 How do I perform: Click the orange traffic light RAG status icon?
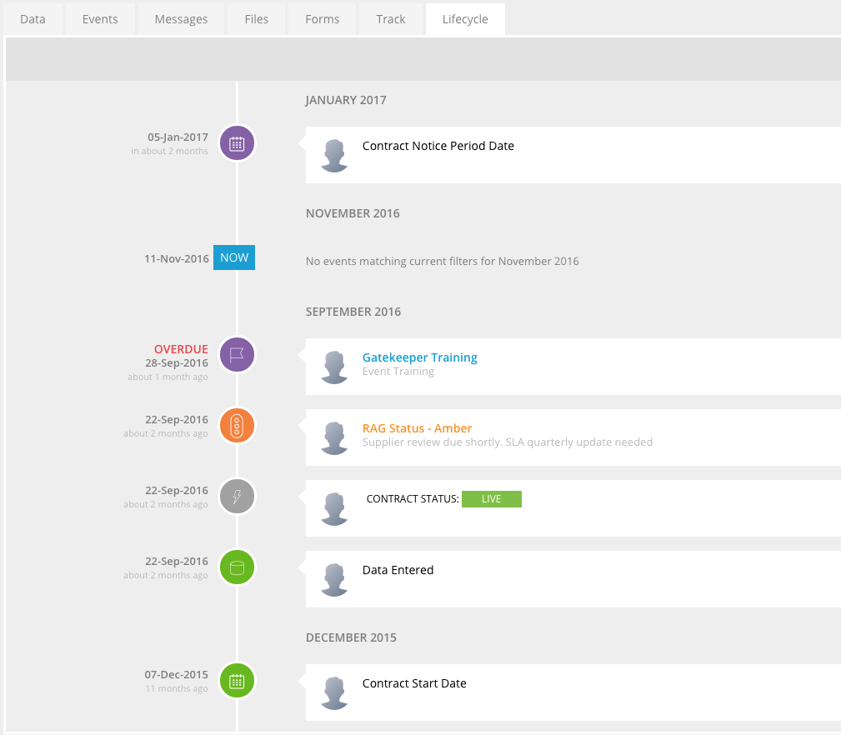(x=237, y=426)
